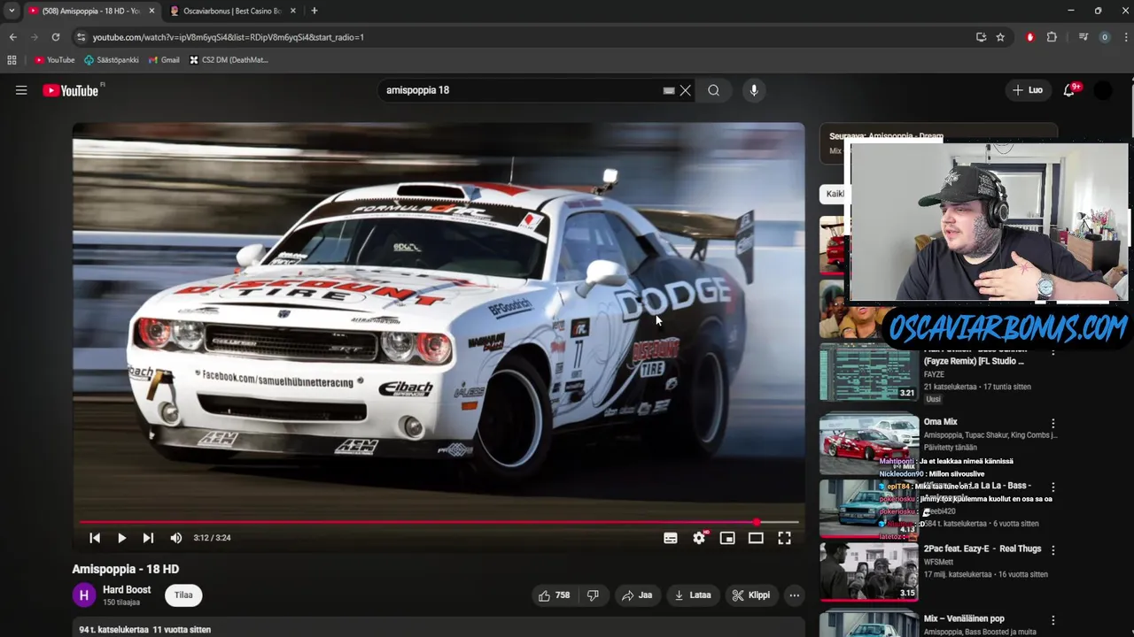Install app icon in address bar
This screenshot has height=637, width=1134.
point(981,37)
